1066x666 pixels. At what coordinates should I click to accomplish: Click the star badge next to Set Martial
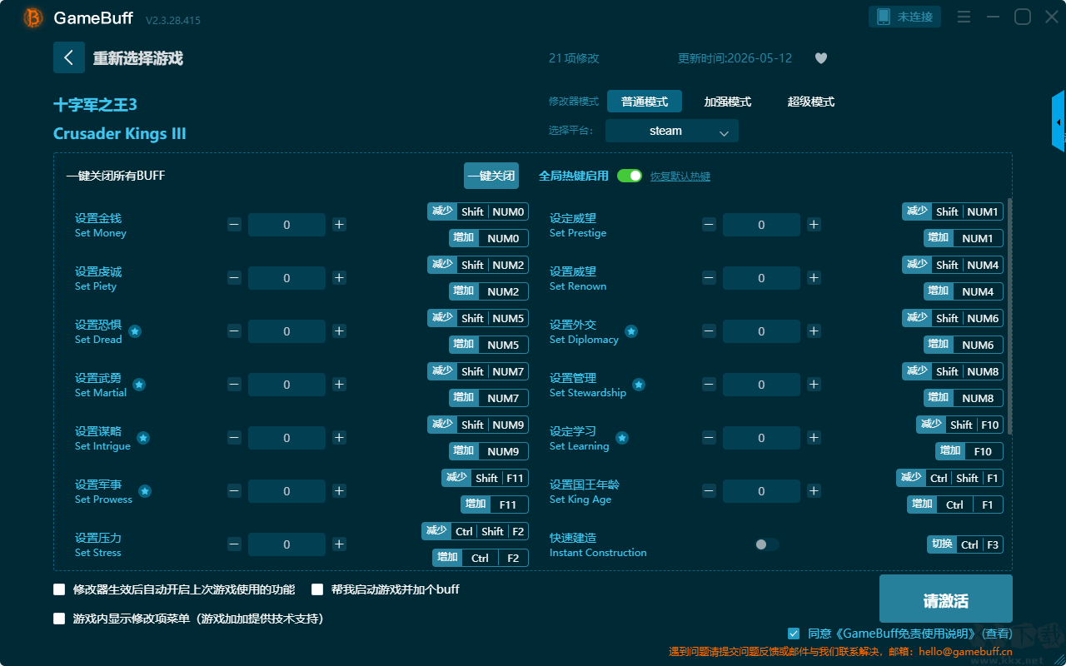[139, 385]
